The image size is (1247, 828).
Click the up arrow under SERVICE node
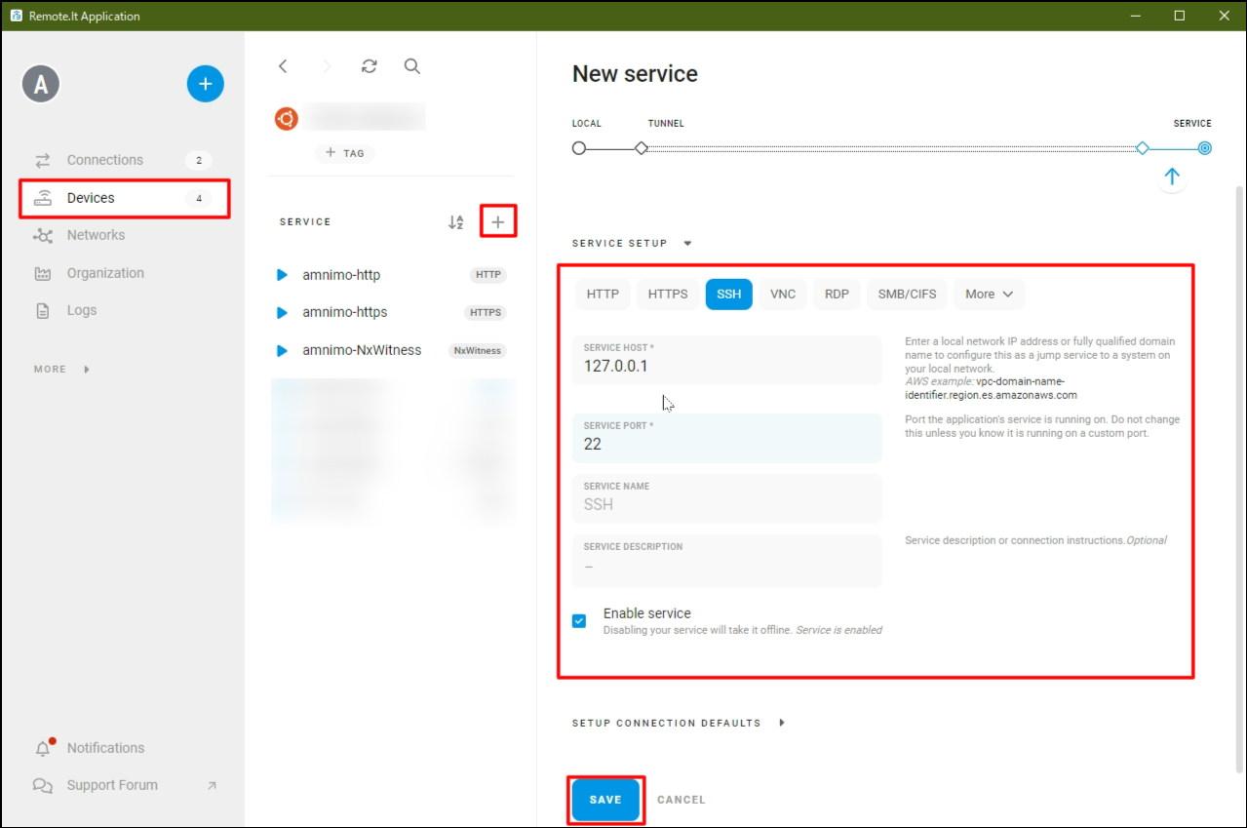pyautogui.click(x=1172, y=177)
